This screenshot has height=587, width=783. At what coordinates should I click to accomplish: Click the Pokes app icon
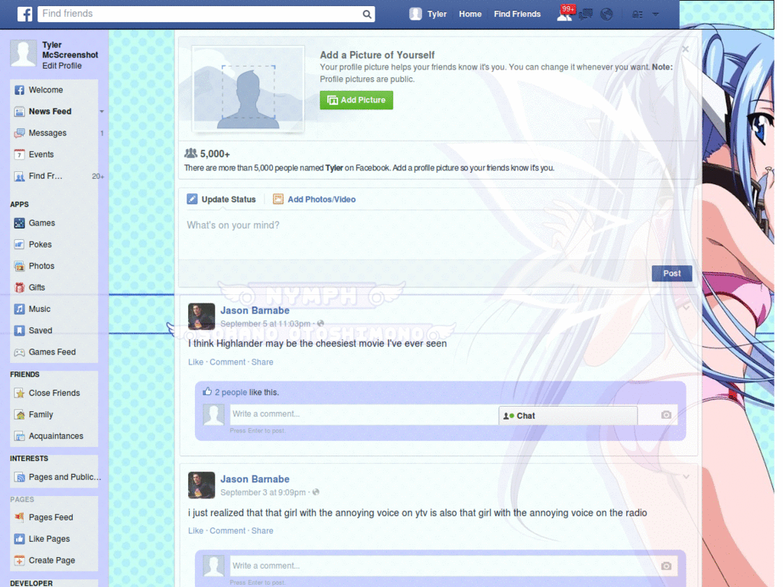(19, 245)
